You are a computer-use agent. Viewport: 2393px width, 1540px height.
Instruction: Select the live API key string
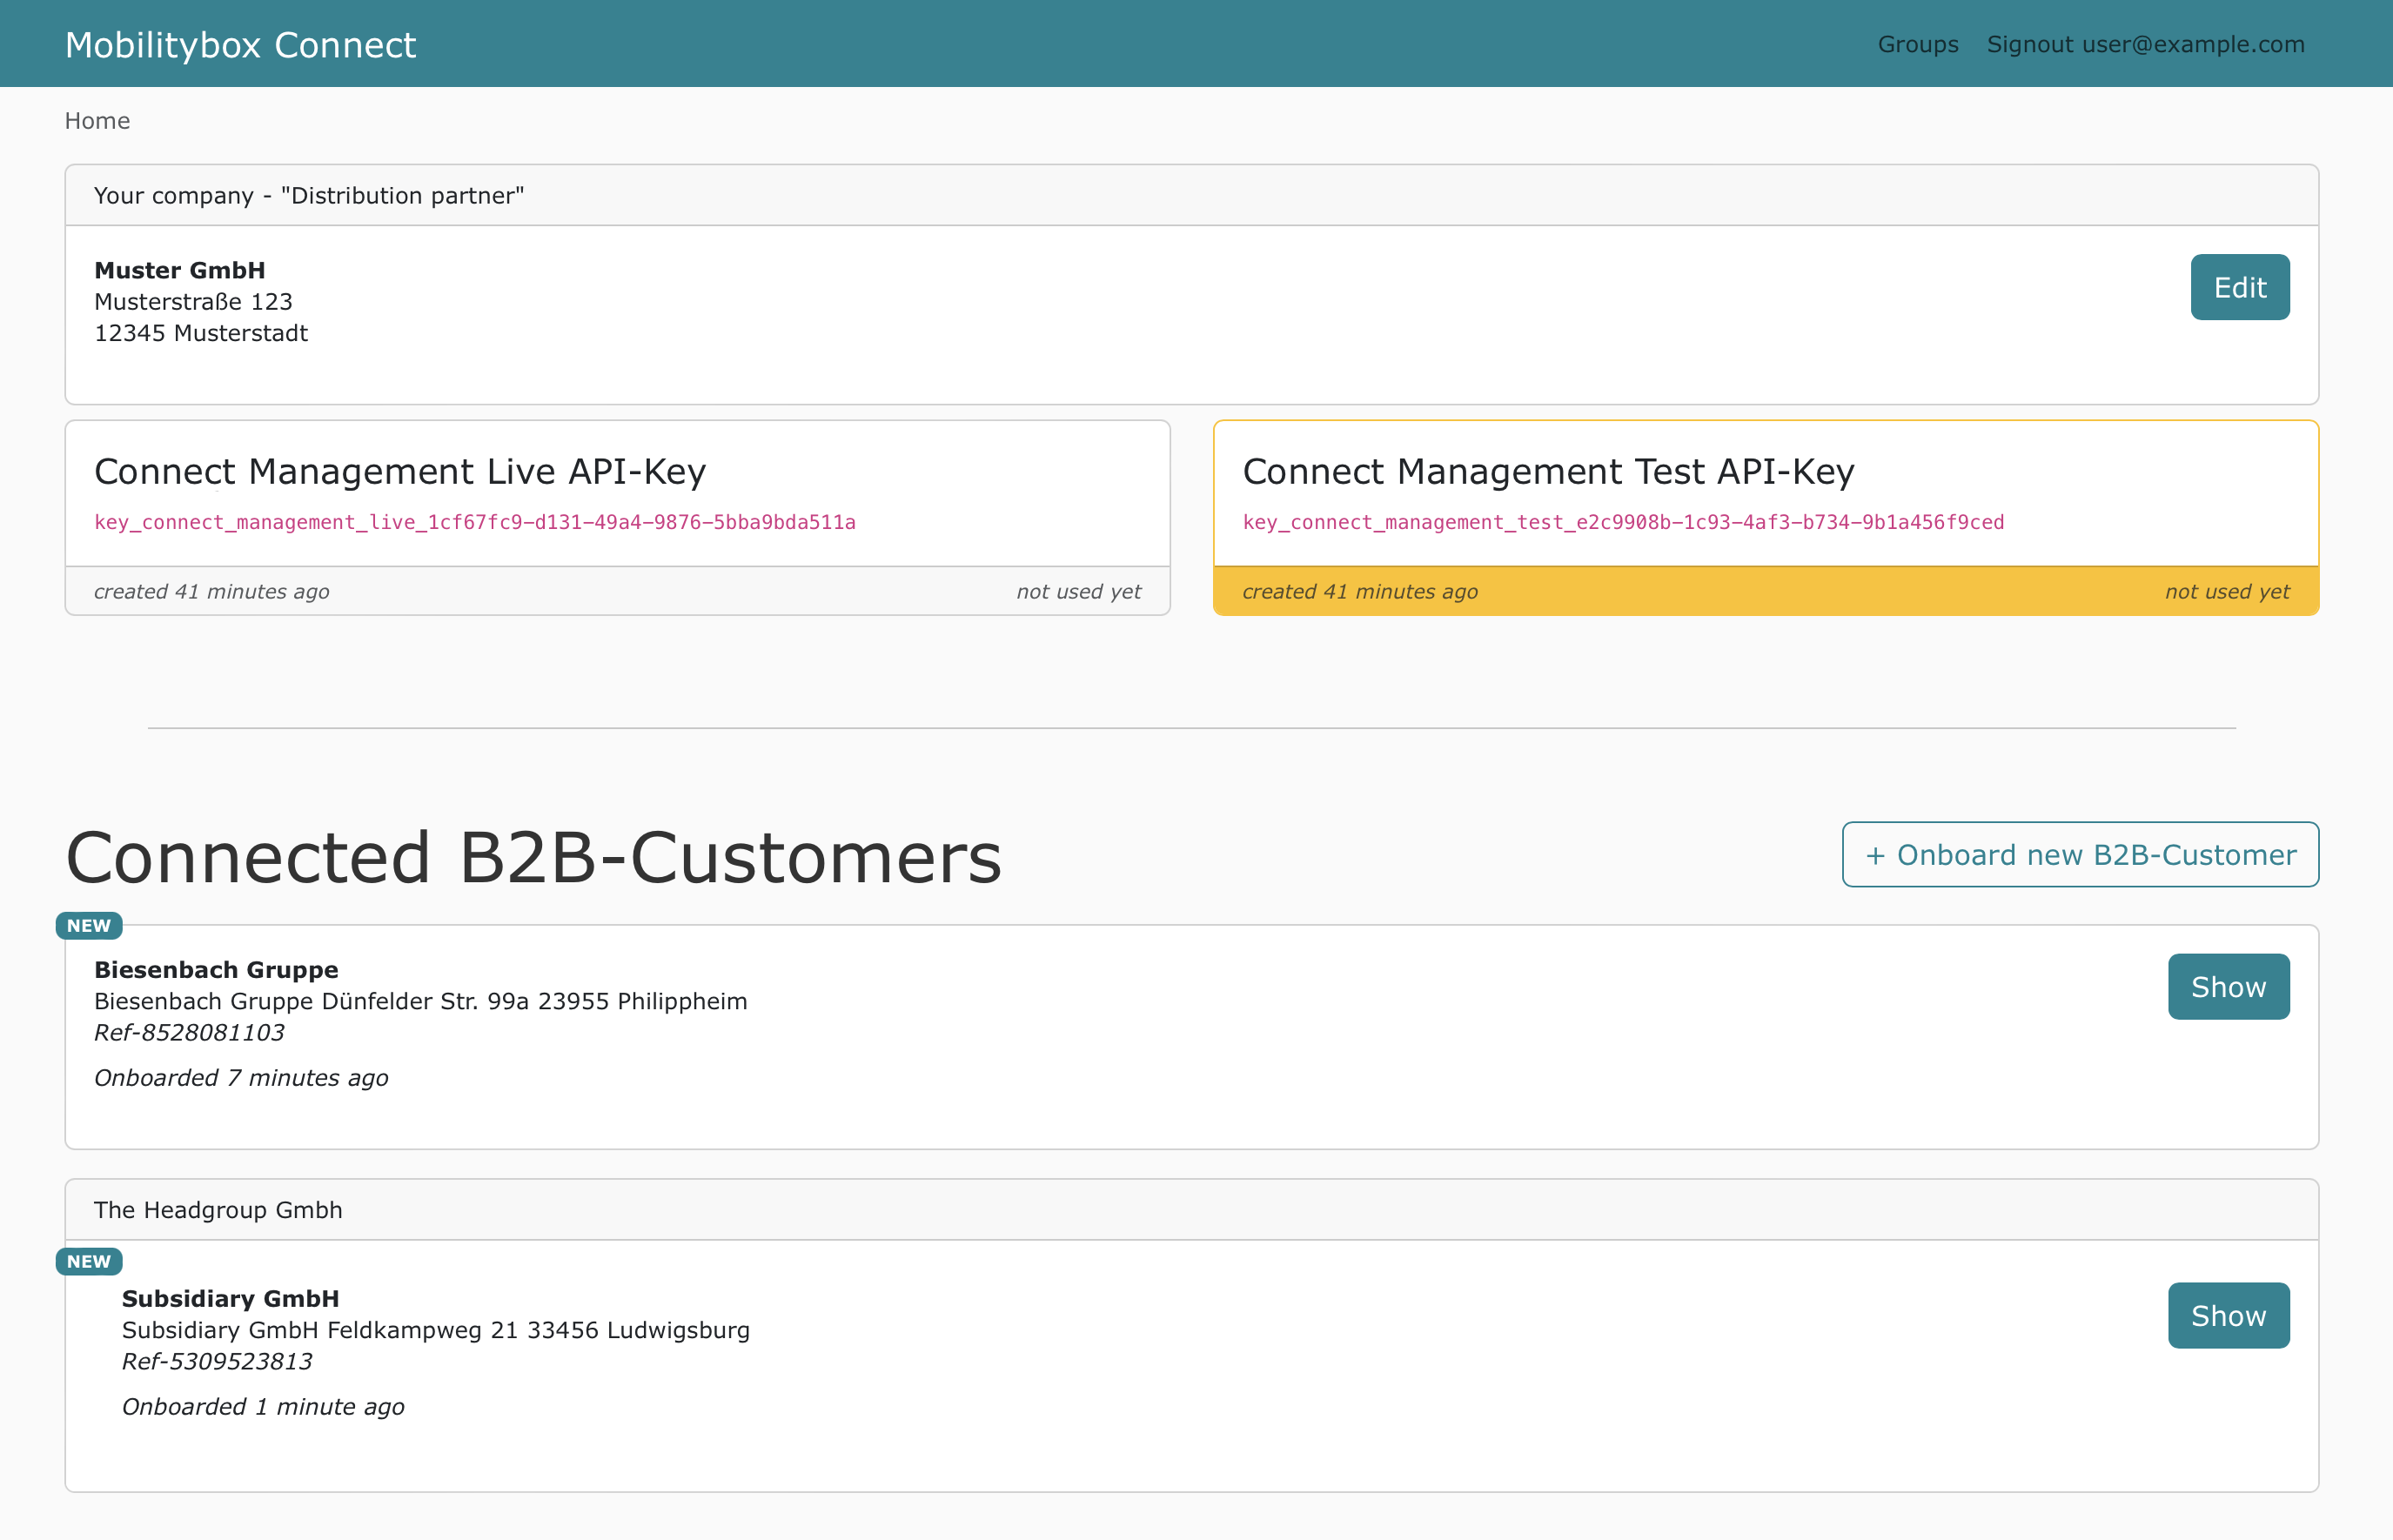475,522
